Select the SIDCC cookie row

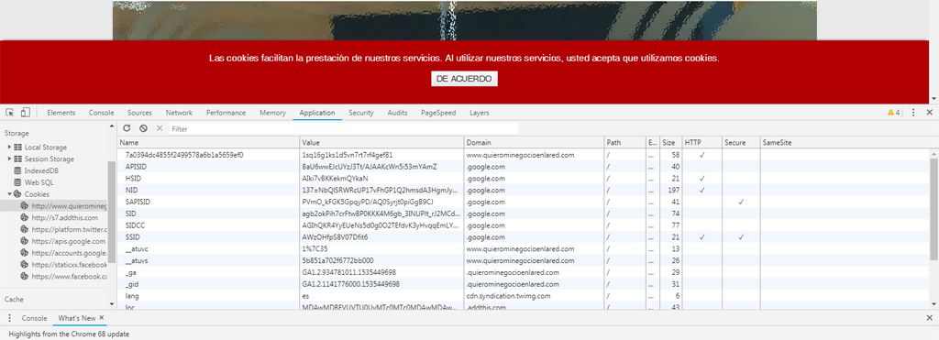pyautogui.click(x=523, y=225)
